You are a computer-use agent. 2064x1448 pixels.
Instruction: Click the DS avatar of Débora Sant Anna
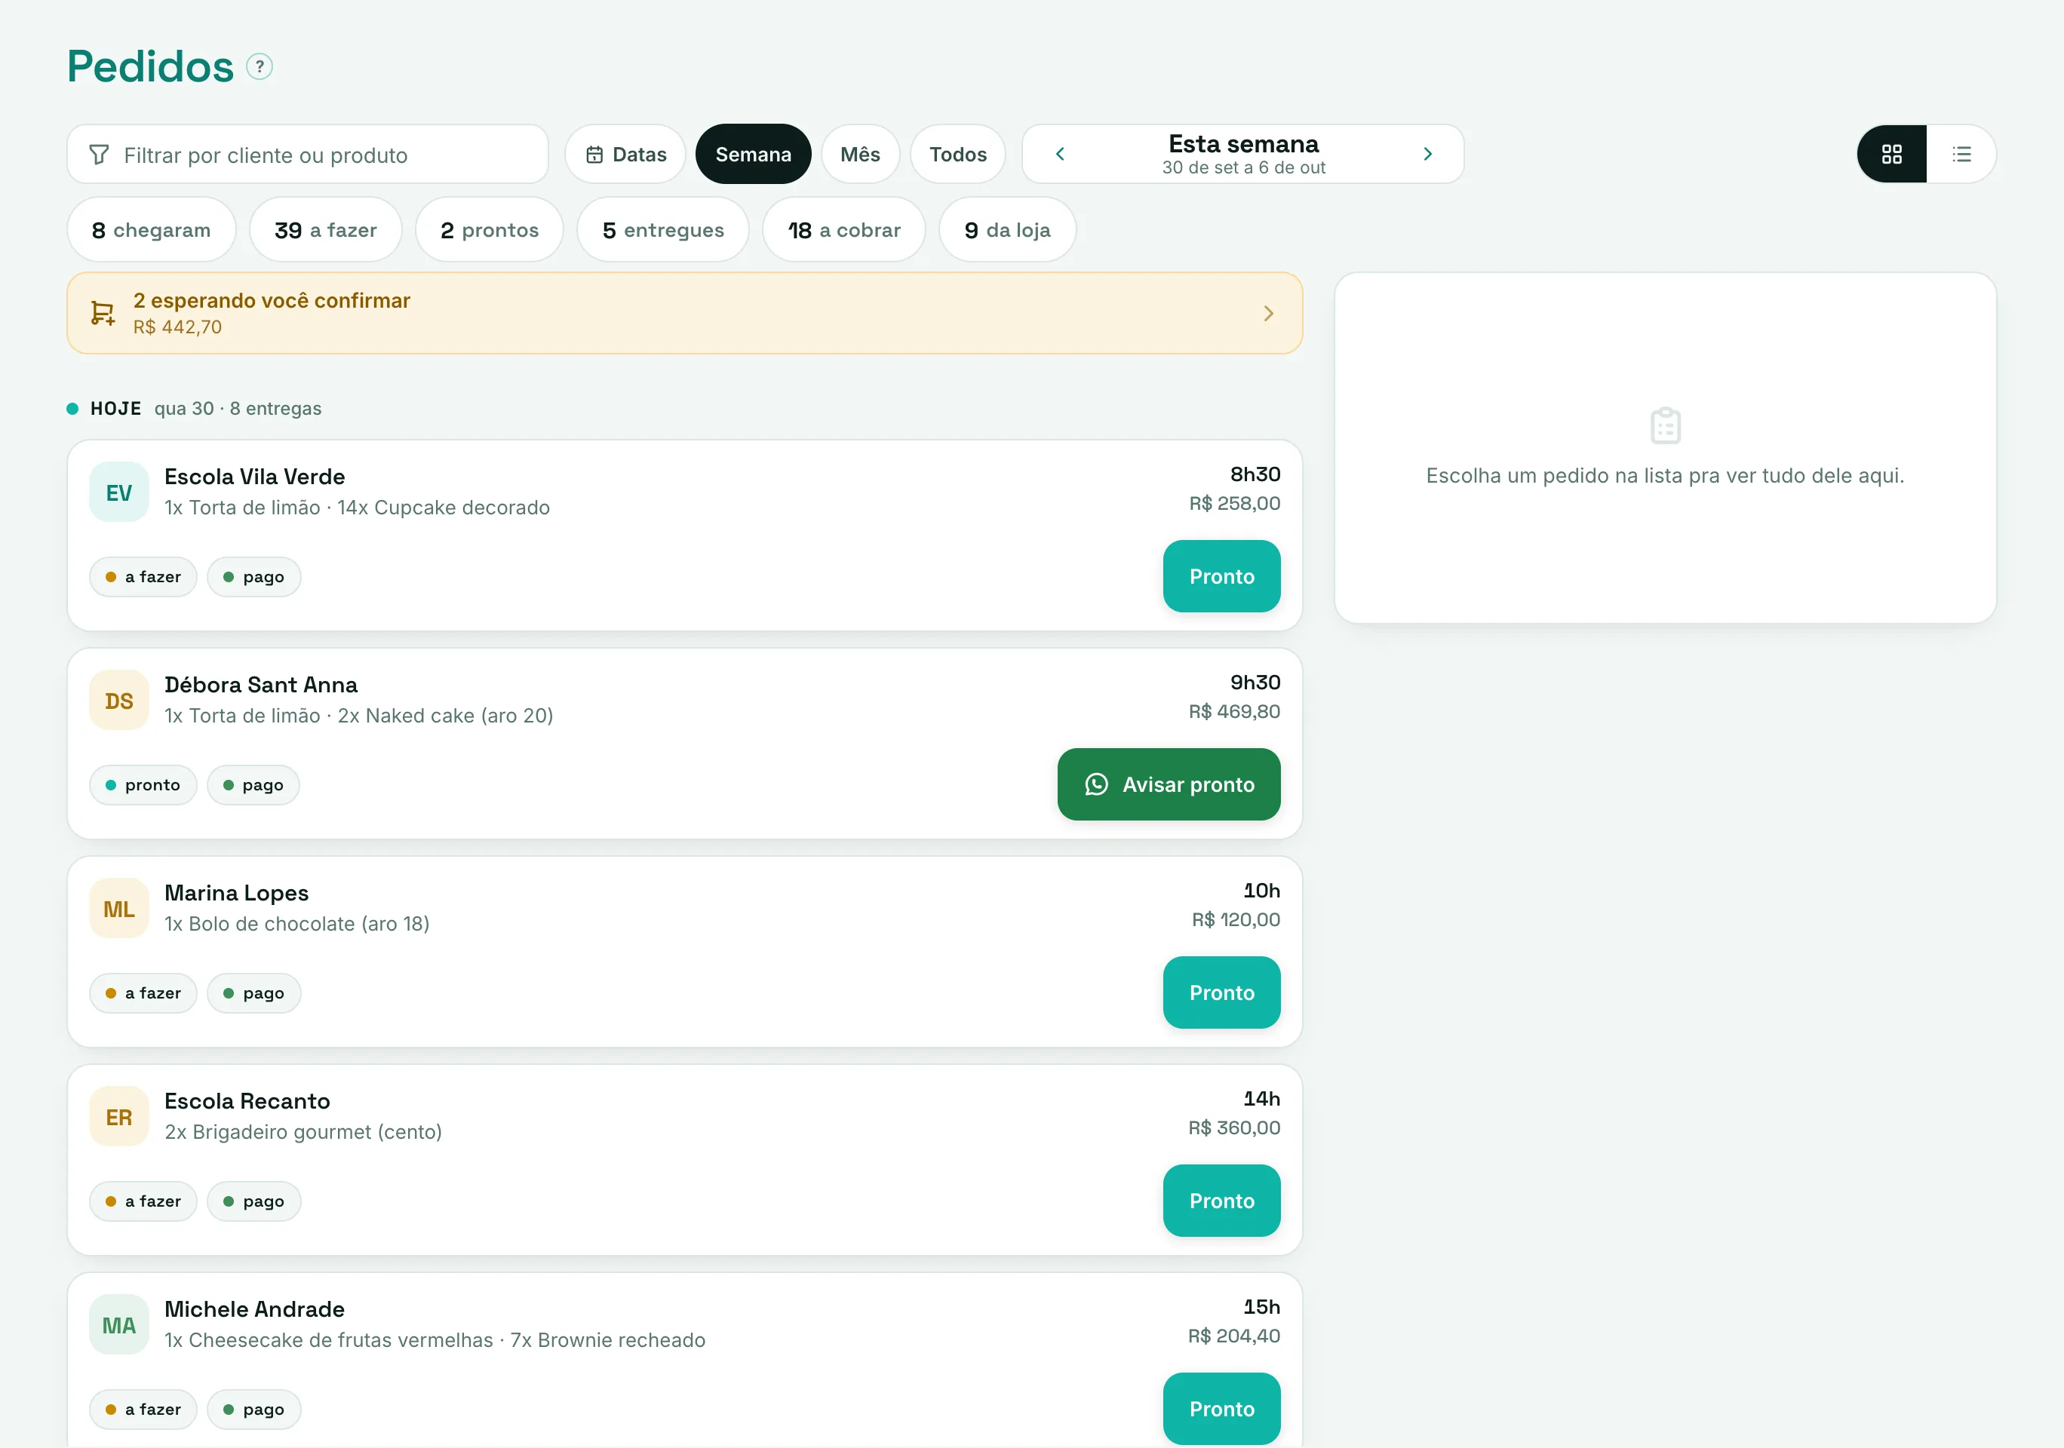click(118, 700)
